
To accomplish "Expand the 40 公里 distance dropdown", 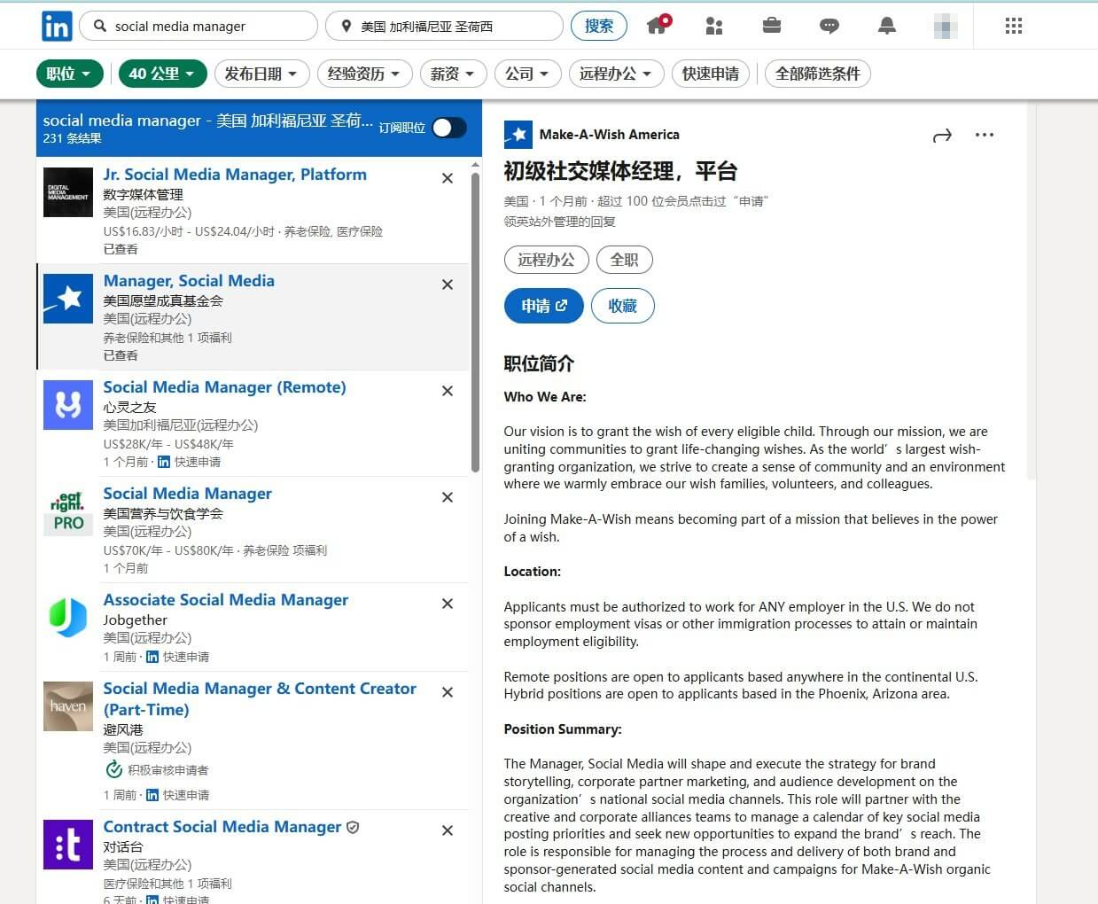I will coord(162,74).
